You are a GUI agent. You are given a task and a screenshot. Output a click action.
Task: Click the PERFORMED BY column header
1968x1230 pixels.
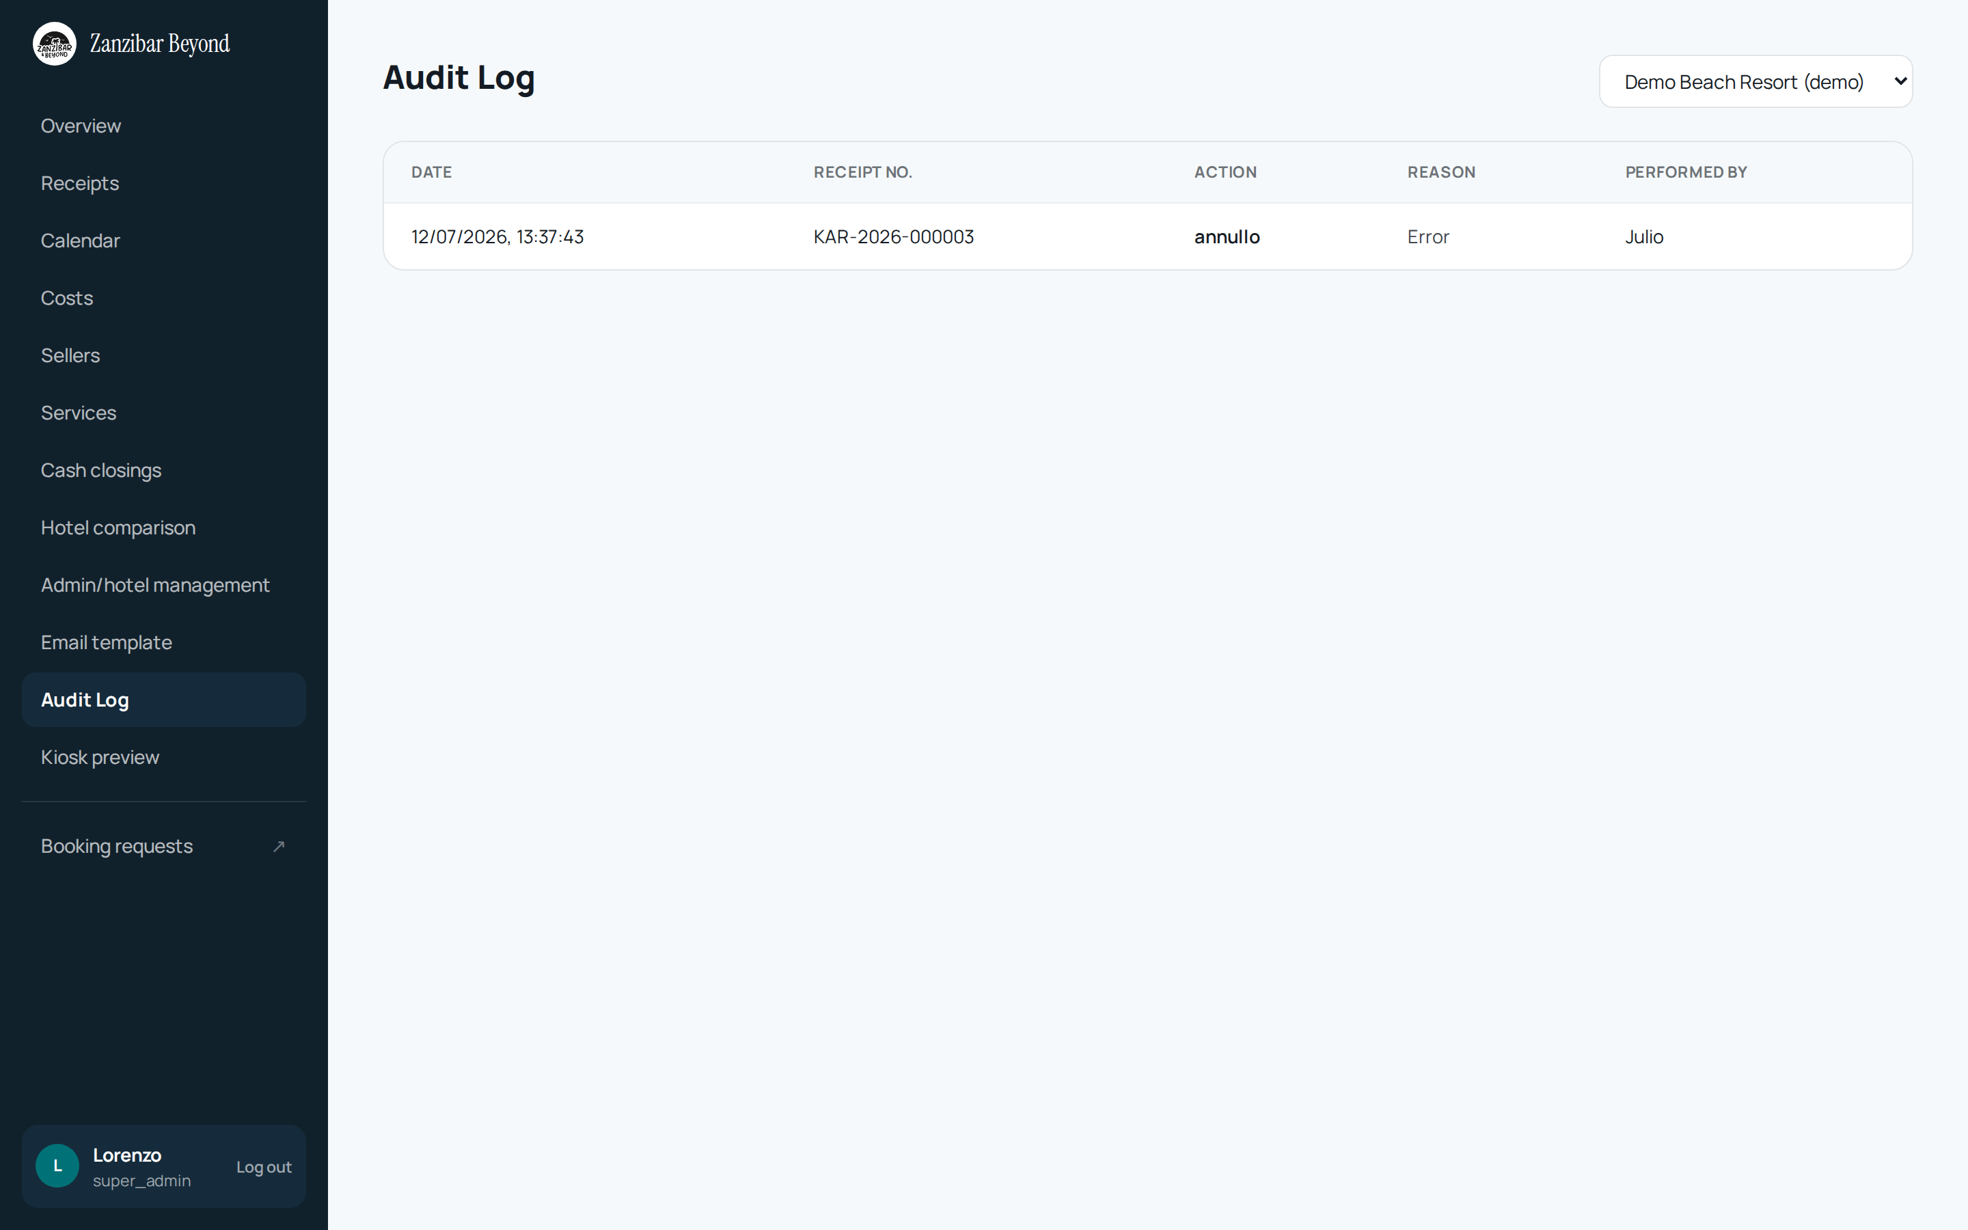pos(1685,172)
